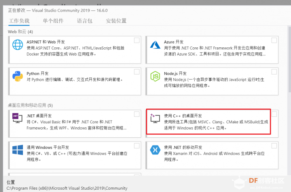The height and width of the screenshot is (192, 291).
Task: Click the workloads list vertical scrollbar
Action: tap(289, 59)
